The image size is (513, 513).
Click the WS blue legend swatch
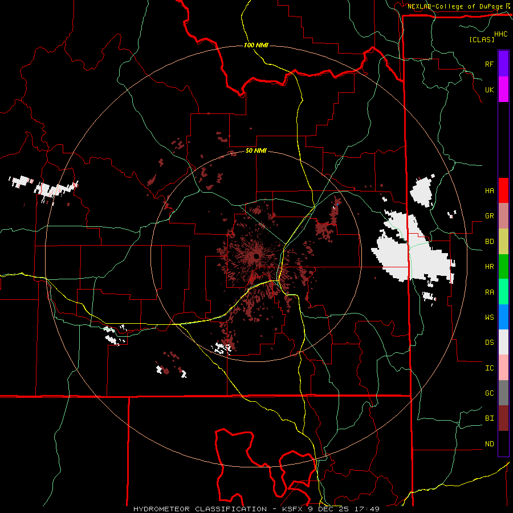point(503,317)
